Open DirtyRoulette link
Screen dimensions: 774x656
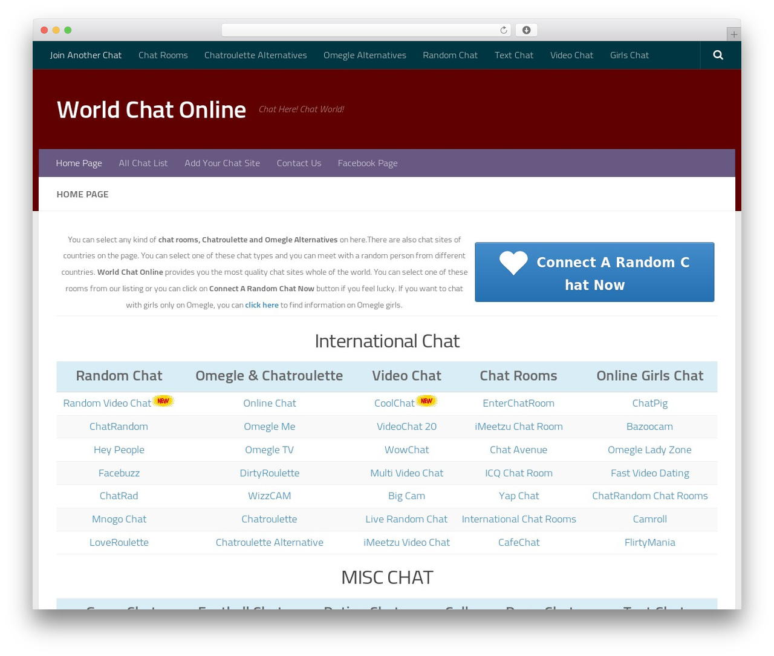pos(269,473)
